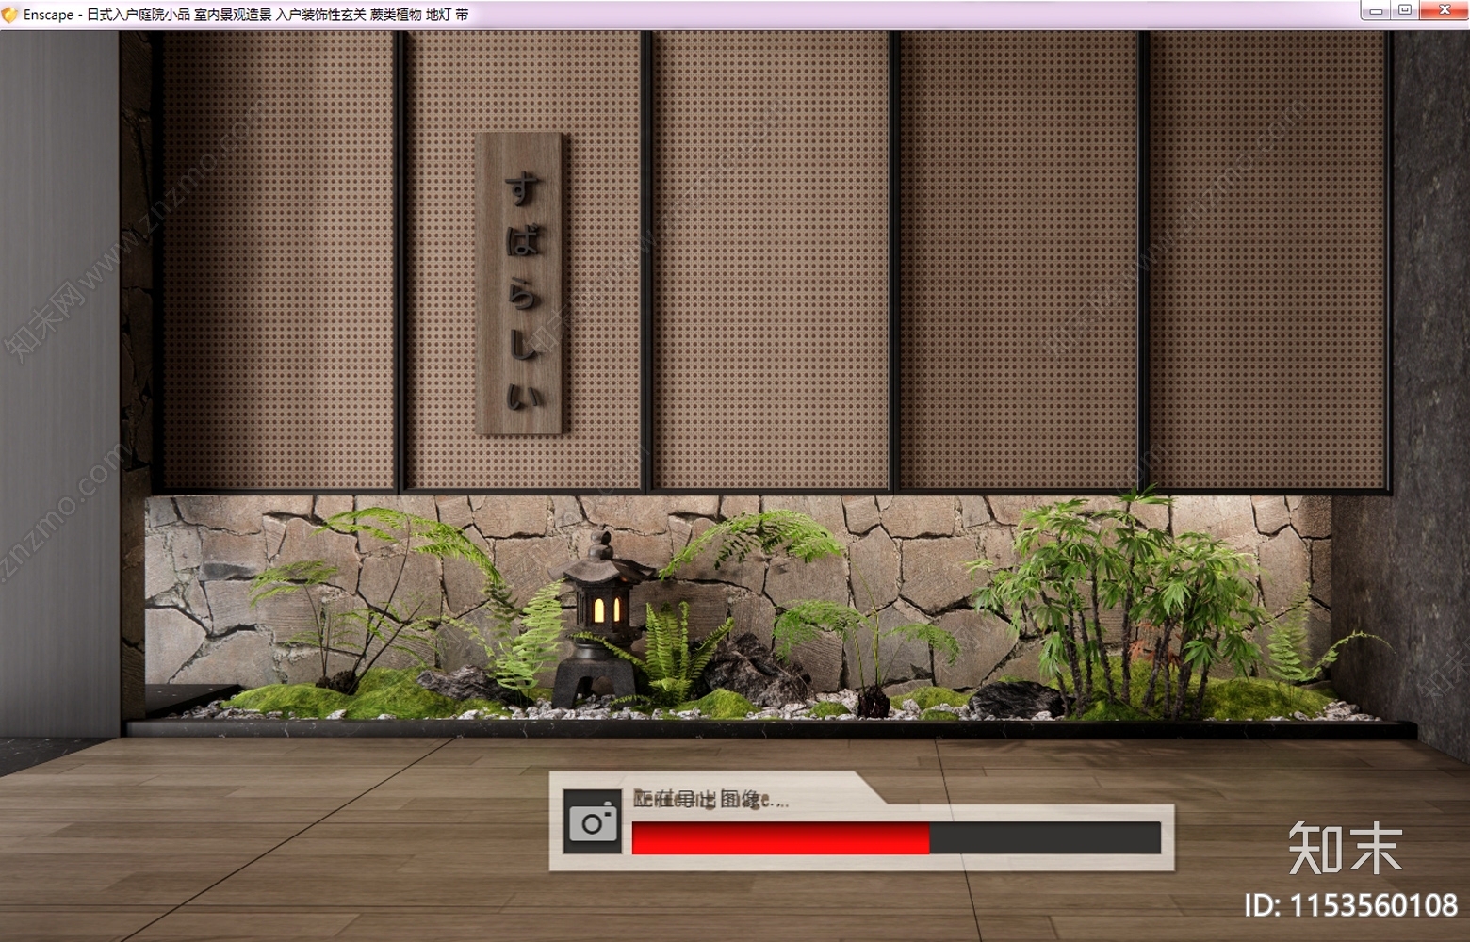
Task: Click the Enscape app icon in title bar
Action: 10,14
